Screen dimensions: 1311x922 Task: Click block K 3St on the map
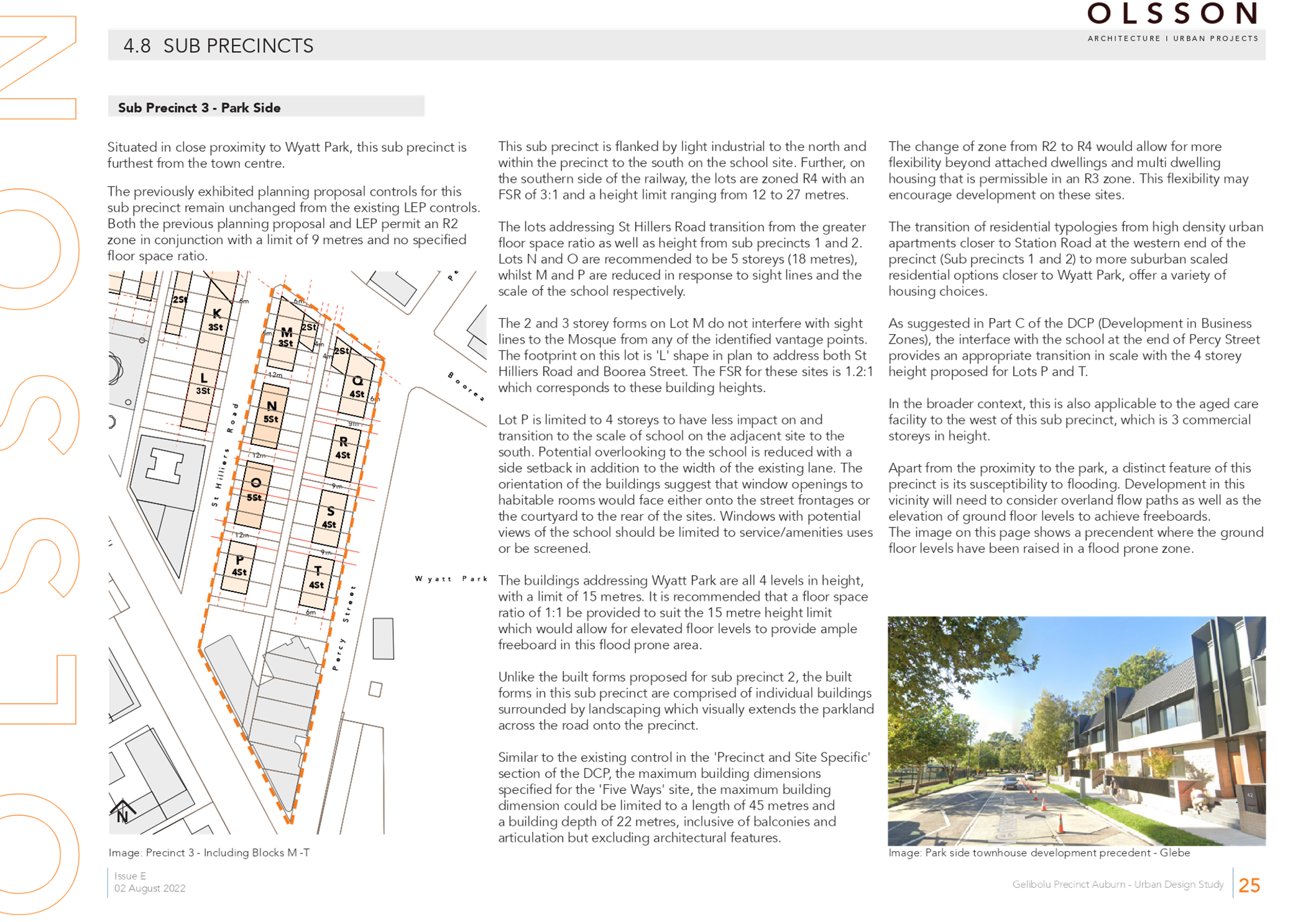click(x=216, y=320)
